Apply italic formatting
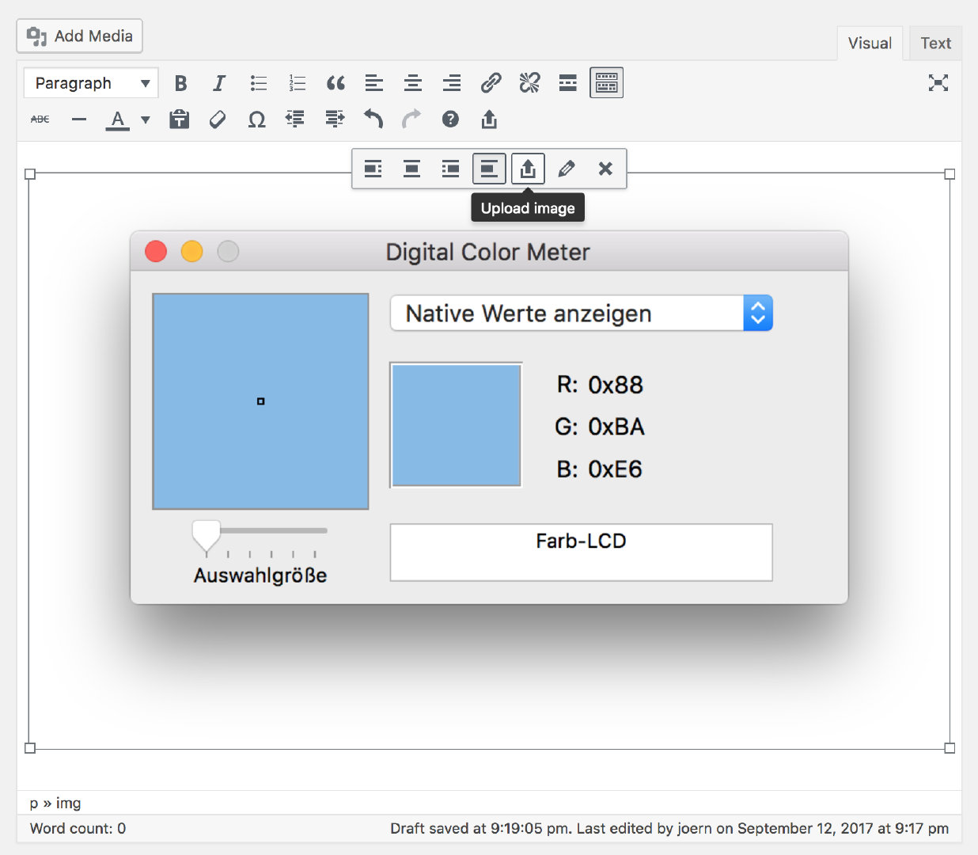The width and height of the screenshot is (978, 855). pos(219,83)
